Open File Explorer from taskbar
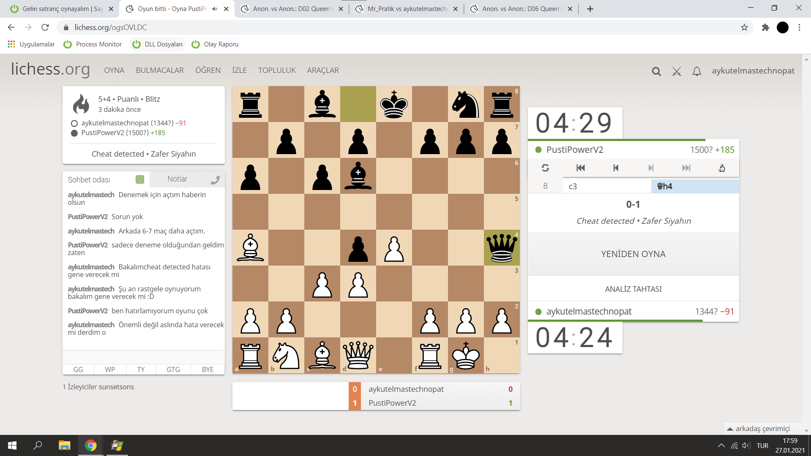 pyautogui.click(x=64, y=445)
